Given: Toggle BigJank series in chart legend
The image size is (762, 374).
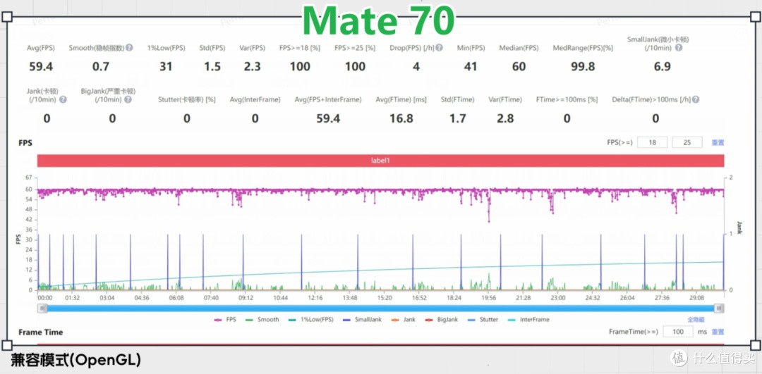Looking at the screenshot, I should [441, 320].
